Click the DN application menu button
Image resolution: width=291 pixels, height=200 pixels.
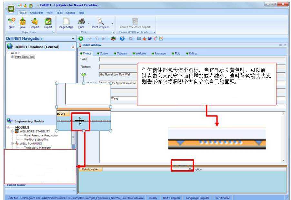[11, 9]
